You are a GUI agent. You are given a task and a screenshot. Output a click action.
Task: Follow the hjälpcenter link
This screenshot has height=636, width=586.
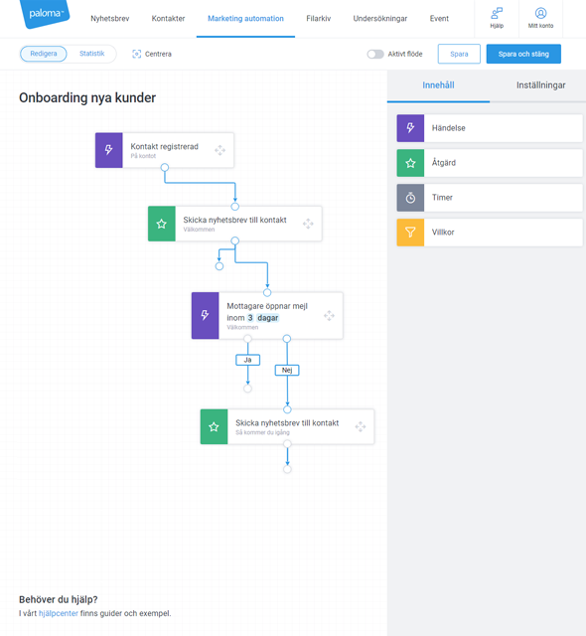click(59, 613)
